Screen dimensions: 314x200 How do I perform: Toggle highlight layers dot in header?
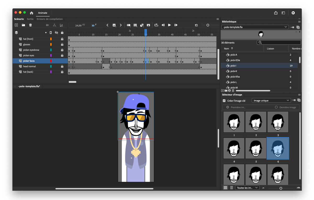[46, 33]
